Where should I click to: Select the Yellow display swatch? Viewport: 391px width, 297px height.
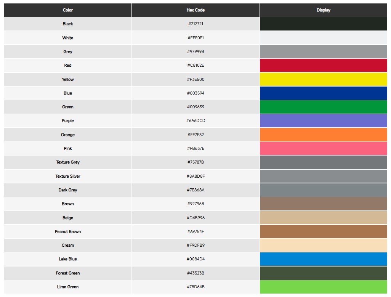[x=323, y=79]
